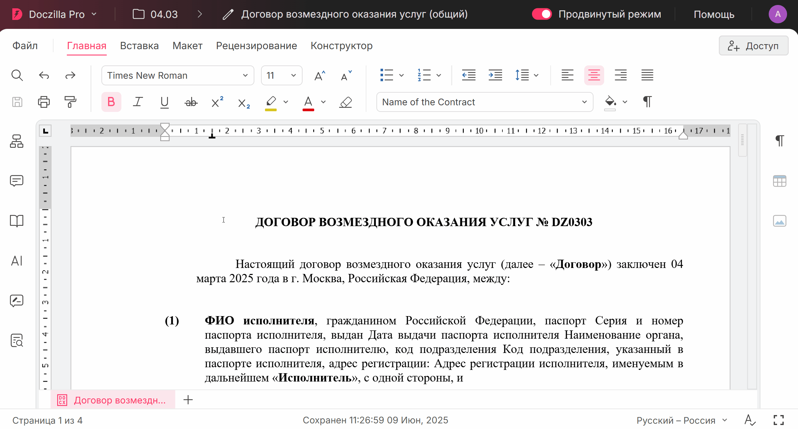Image resolution: width=798 pixels, height=429 pixels.
Task: Decrease font size
Action: coord(346,75)
